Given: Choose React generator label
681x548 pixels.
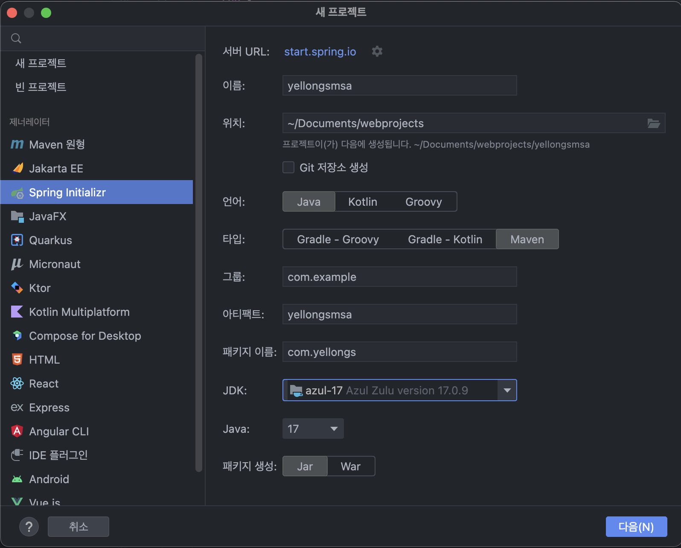Looking at the screenshot, I should [x=44, y=384].
